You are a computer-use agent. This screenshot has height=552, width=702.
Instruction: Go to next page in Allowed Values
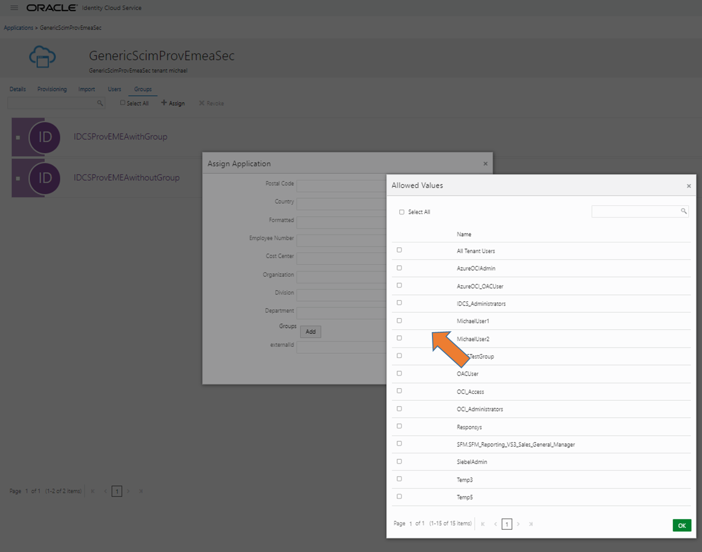pyautogui.click(x=518, y=524)
